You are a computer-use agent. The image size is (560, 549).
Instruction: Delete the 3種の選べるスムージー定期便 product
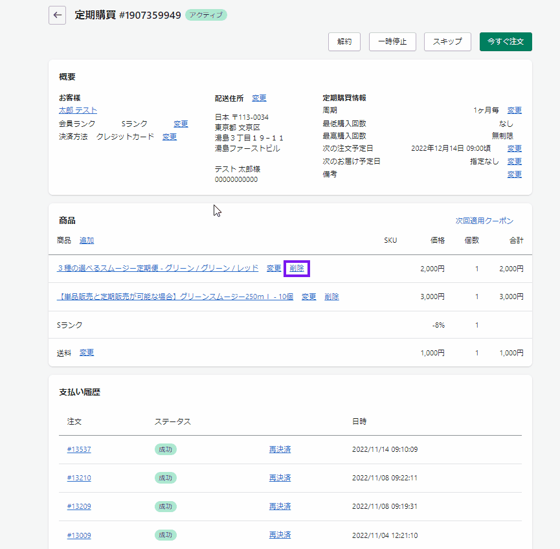point(297,268)
